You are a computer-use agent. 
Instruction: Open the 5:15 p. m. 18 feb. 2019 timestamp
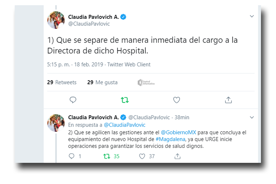[x=75, y=64]
